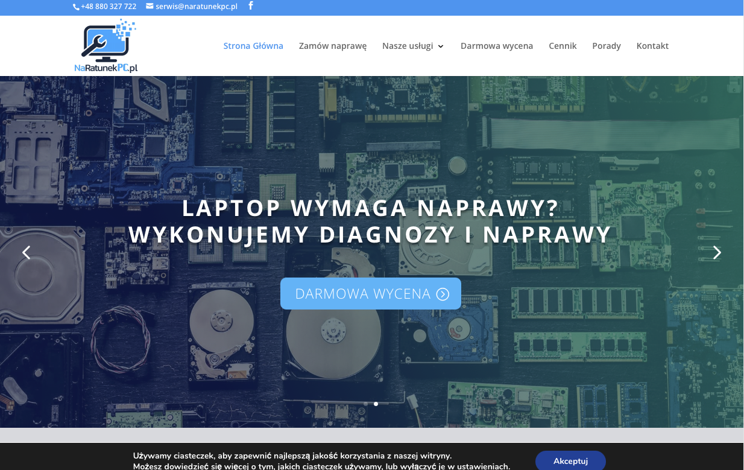Open the Kontakt page
The image size is (744, 470).
[x=652, y=45]
